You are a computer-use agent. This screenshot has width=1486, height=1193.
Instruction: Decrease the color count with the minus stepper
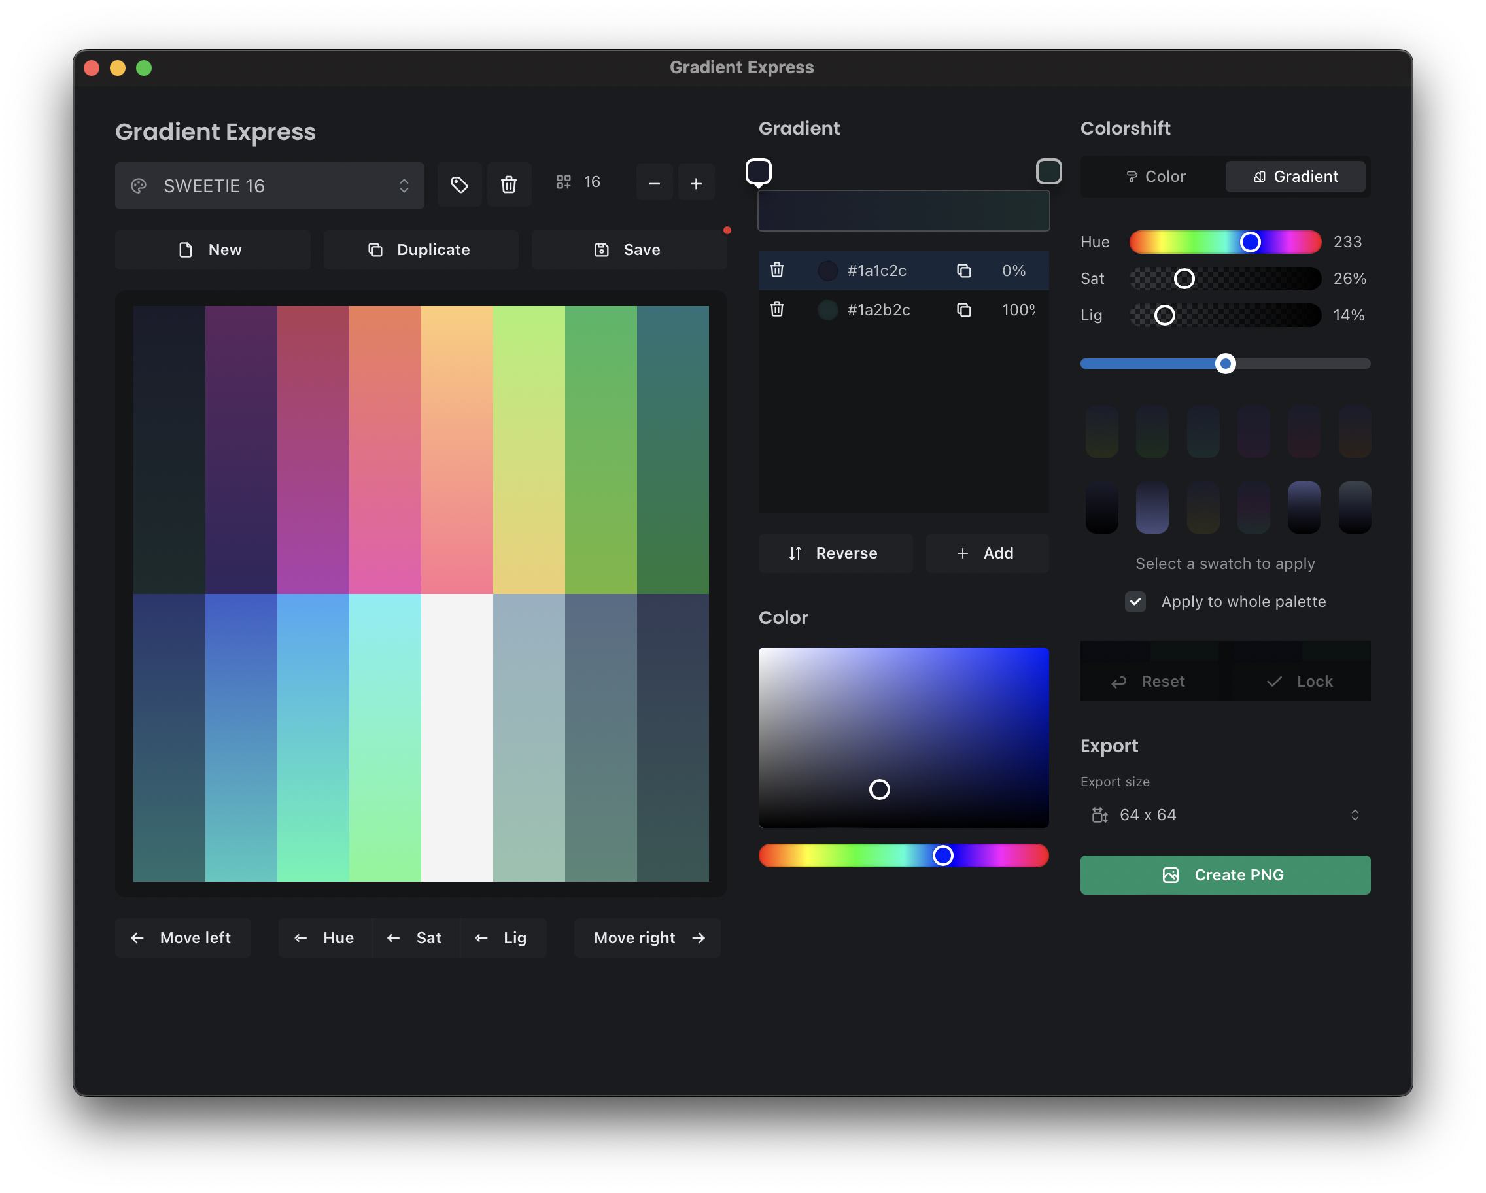pyautogui.click(x=653, y=182)
